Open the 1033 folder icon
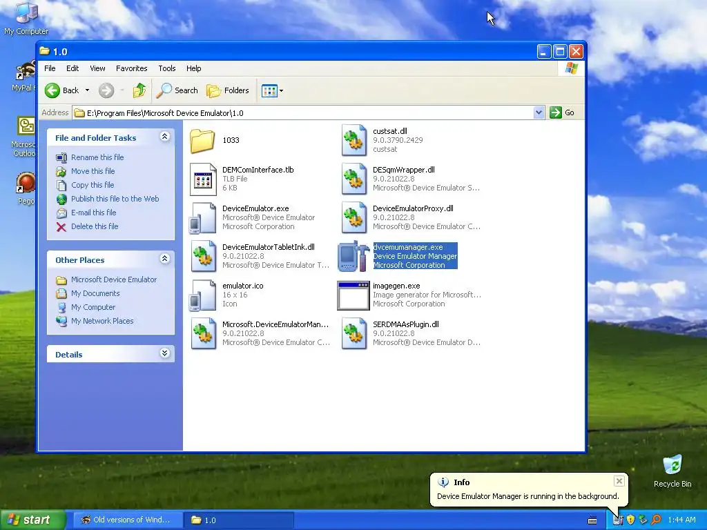The image size is (707, 530). coord(202,141)
